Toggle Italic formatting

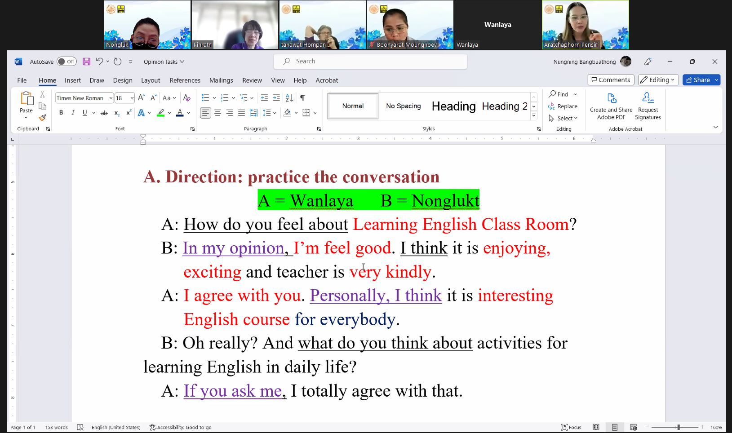point(73,113)
